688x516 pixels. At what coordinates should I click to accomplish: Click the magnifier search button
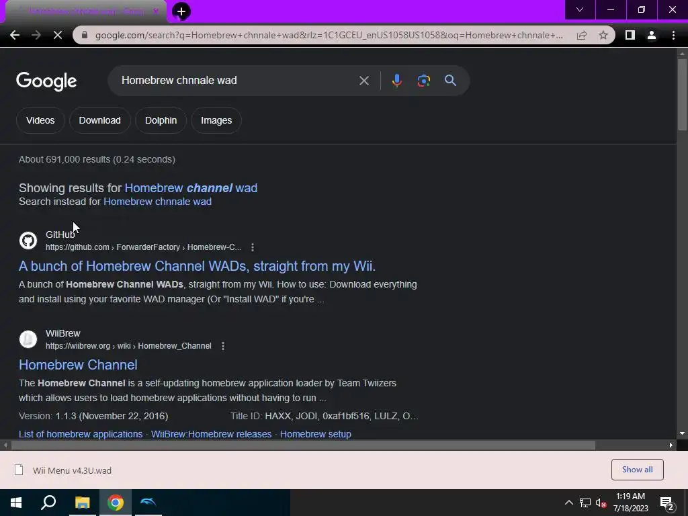pos(450,81)
